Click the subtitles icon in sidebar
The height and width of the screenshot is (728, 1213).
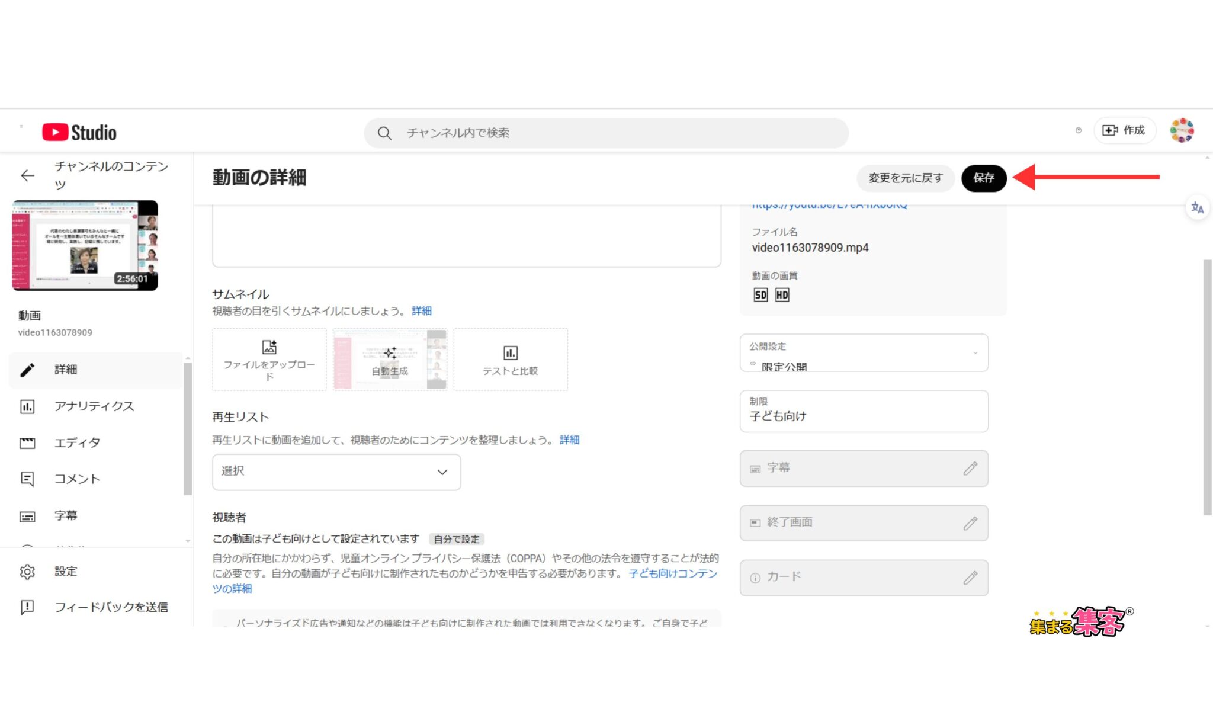27,517
